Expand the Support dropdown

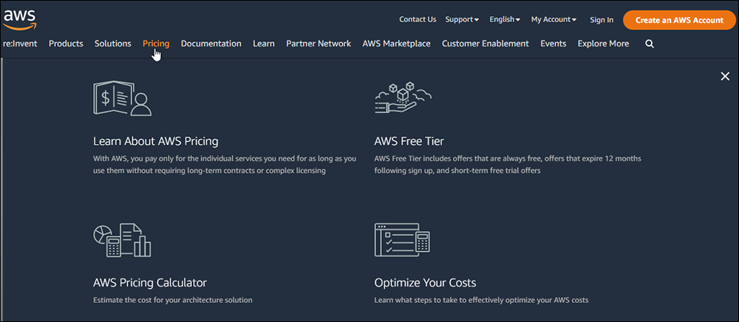(462, 19)
